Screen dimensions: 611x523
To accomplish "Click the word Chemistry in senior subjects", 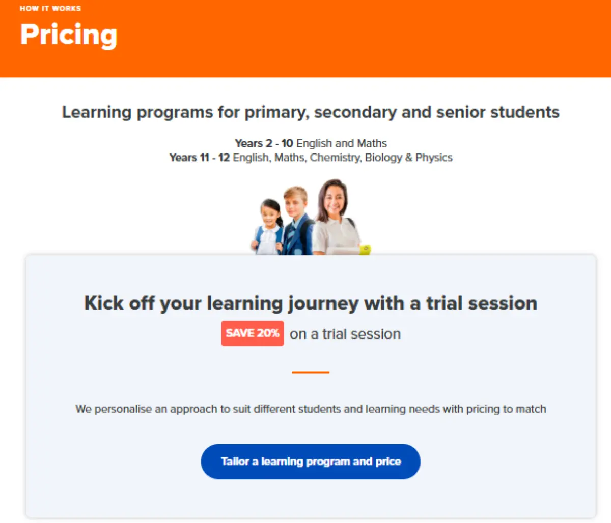I will coord(336,158).
